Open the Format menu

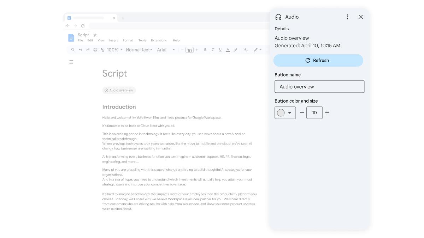128,40
